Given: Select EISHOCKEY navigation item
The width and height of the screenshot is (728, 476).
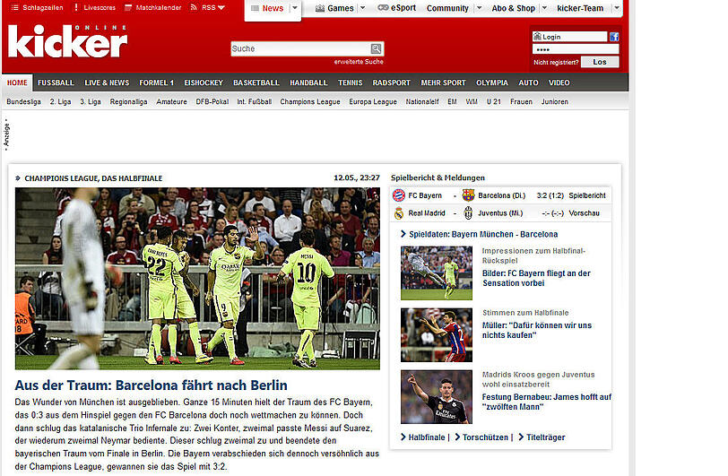Looking at the screenshot, I should pos(204,82).
